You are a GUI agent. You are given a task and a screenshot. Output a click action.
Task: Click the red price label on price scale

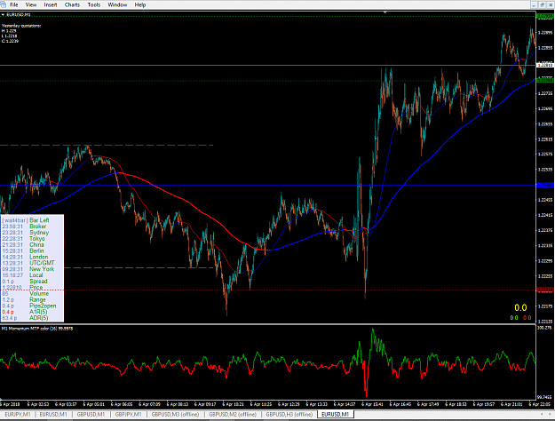click(x=545, y=290)
